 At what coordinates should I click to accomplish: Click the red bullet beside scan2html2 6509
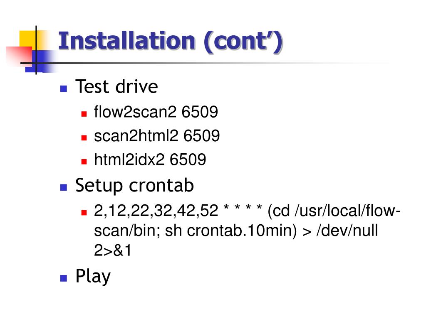coord(84,137)
